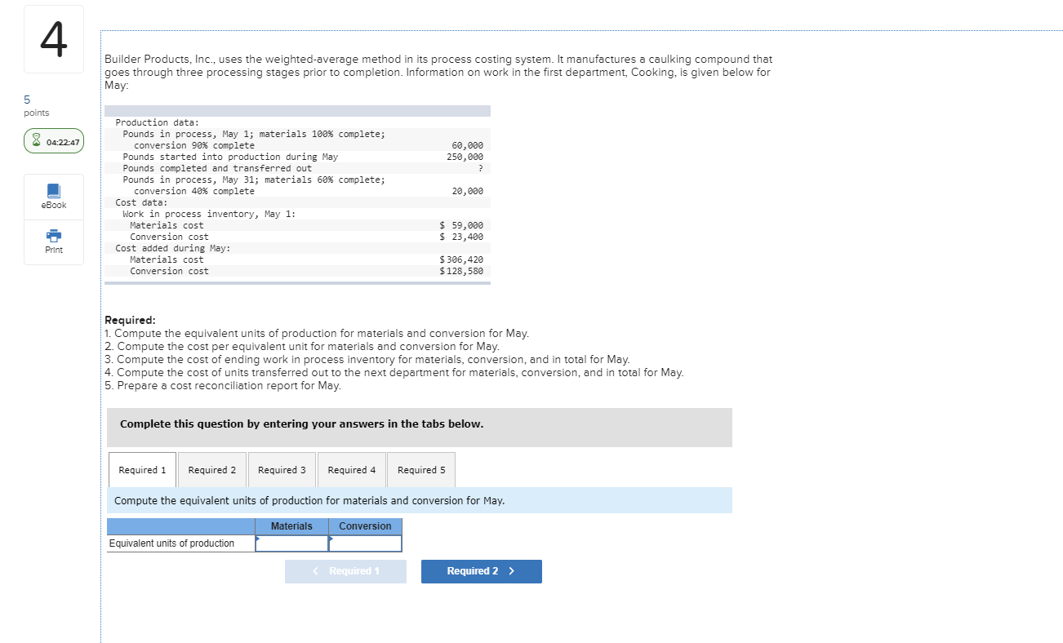The width and height of the screenshot is (1063, 643).
Task: Switch to the Required 5 tab
Action: [421, 470]
